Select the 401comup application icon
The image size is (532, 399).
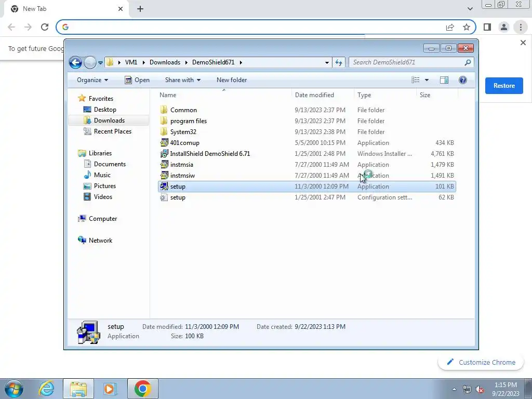click(x=164, y=142)
